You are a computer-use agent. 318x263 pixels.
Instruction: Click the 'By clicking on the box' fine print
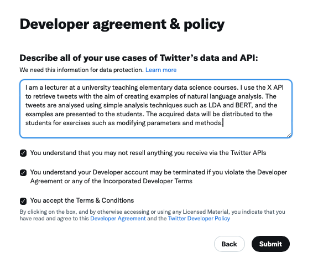click(x=152, y=215)
